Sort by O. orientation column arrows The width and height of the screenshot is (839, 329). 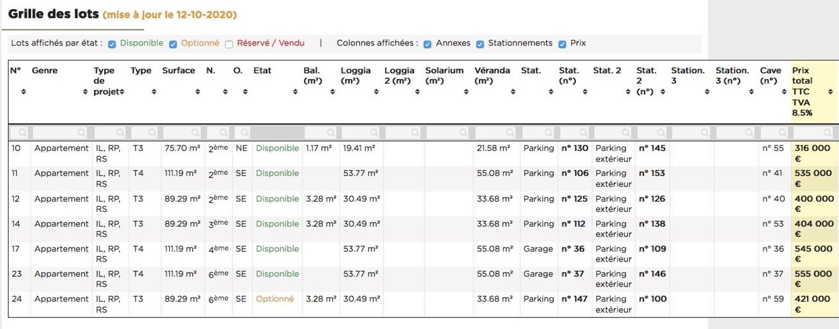[x=245, y=92]
